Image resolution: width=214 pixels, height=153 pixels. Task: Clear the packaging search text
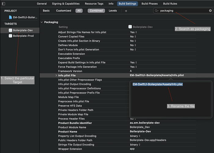click(210, 10)
